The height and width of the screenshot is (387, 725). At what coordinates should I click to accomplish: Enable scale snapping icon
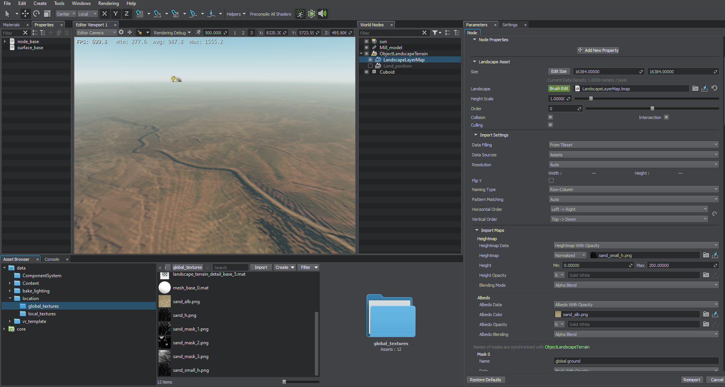(x=175, y=14)
